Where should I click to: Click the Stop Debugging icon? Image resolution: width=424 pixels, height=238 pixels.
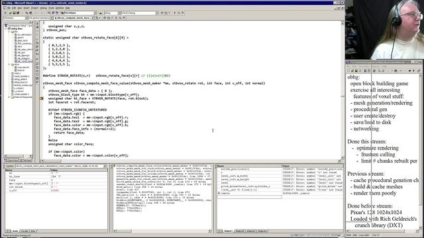click(37, 27)
